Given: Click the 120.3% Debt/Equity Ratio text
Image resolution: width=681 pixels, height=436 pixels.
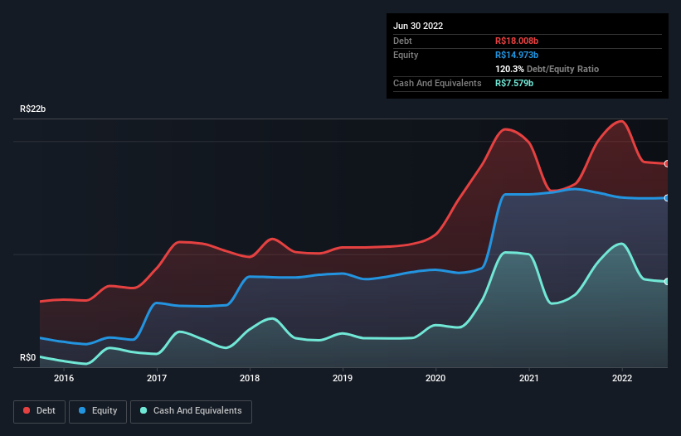Looking at the screenshot, I should point(547,69).
